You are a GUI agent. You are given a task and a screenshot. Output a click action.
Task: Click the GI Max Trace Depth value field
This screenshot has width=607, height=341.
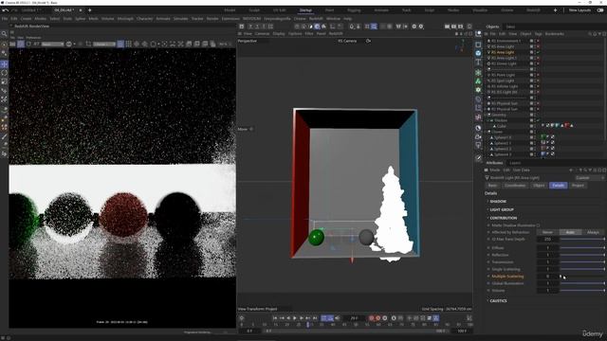[547, 240]
